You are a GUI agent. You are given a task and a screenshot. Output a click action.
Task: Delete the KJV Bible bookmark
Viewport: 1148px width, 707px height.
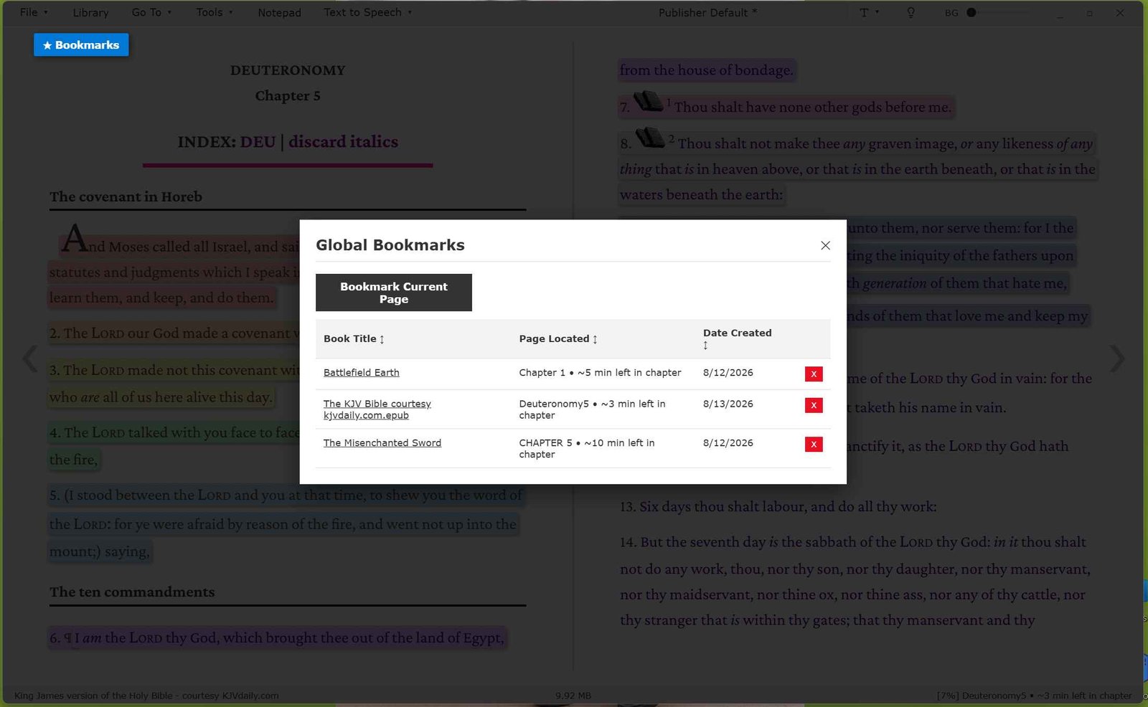coord(814,405)
